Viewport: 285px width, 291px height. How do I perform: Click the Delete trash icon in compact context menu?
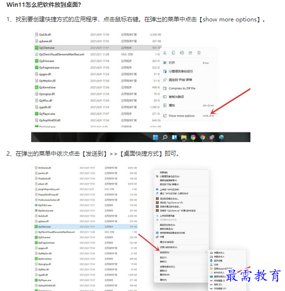pyautogui.click(x=199, y=53)
